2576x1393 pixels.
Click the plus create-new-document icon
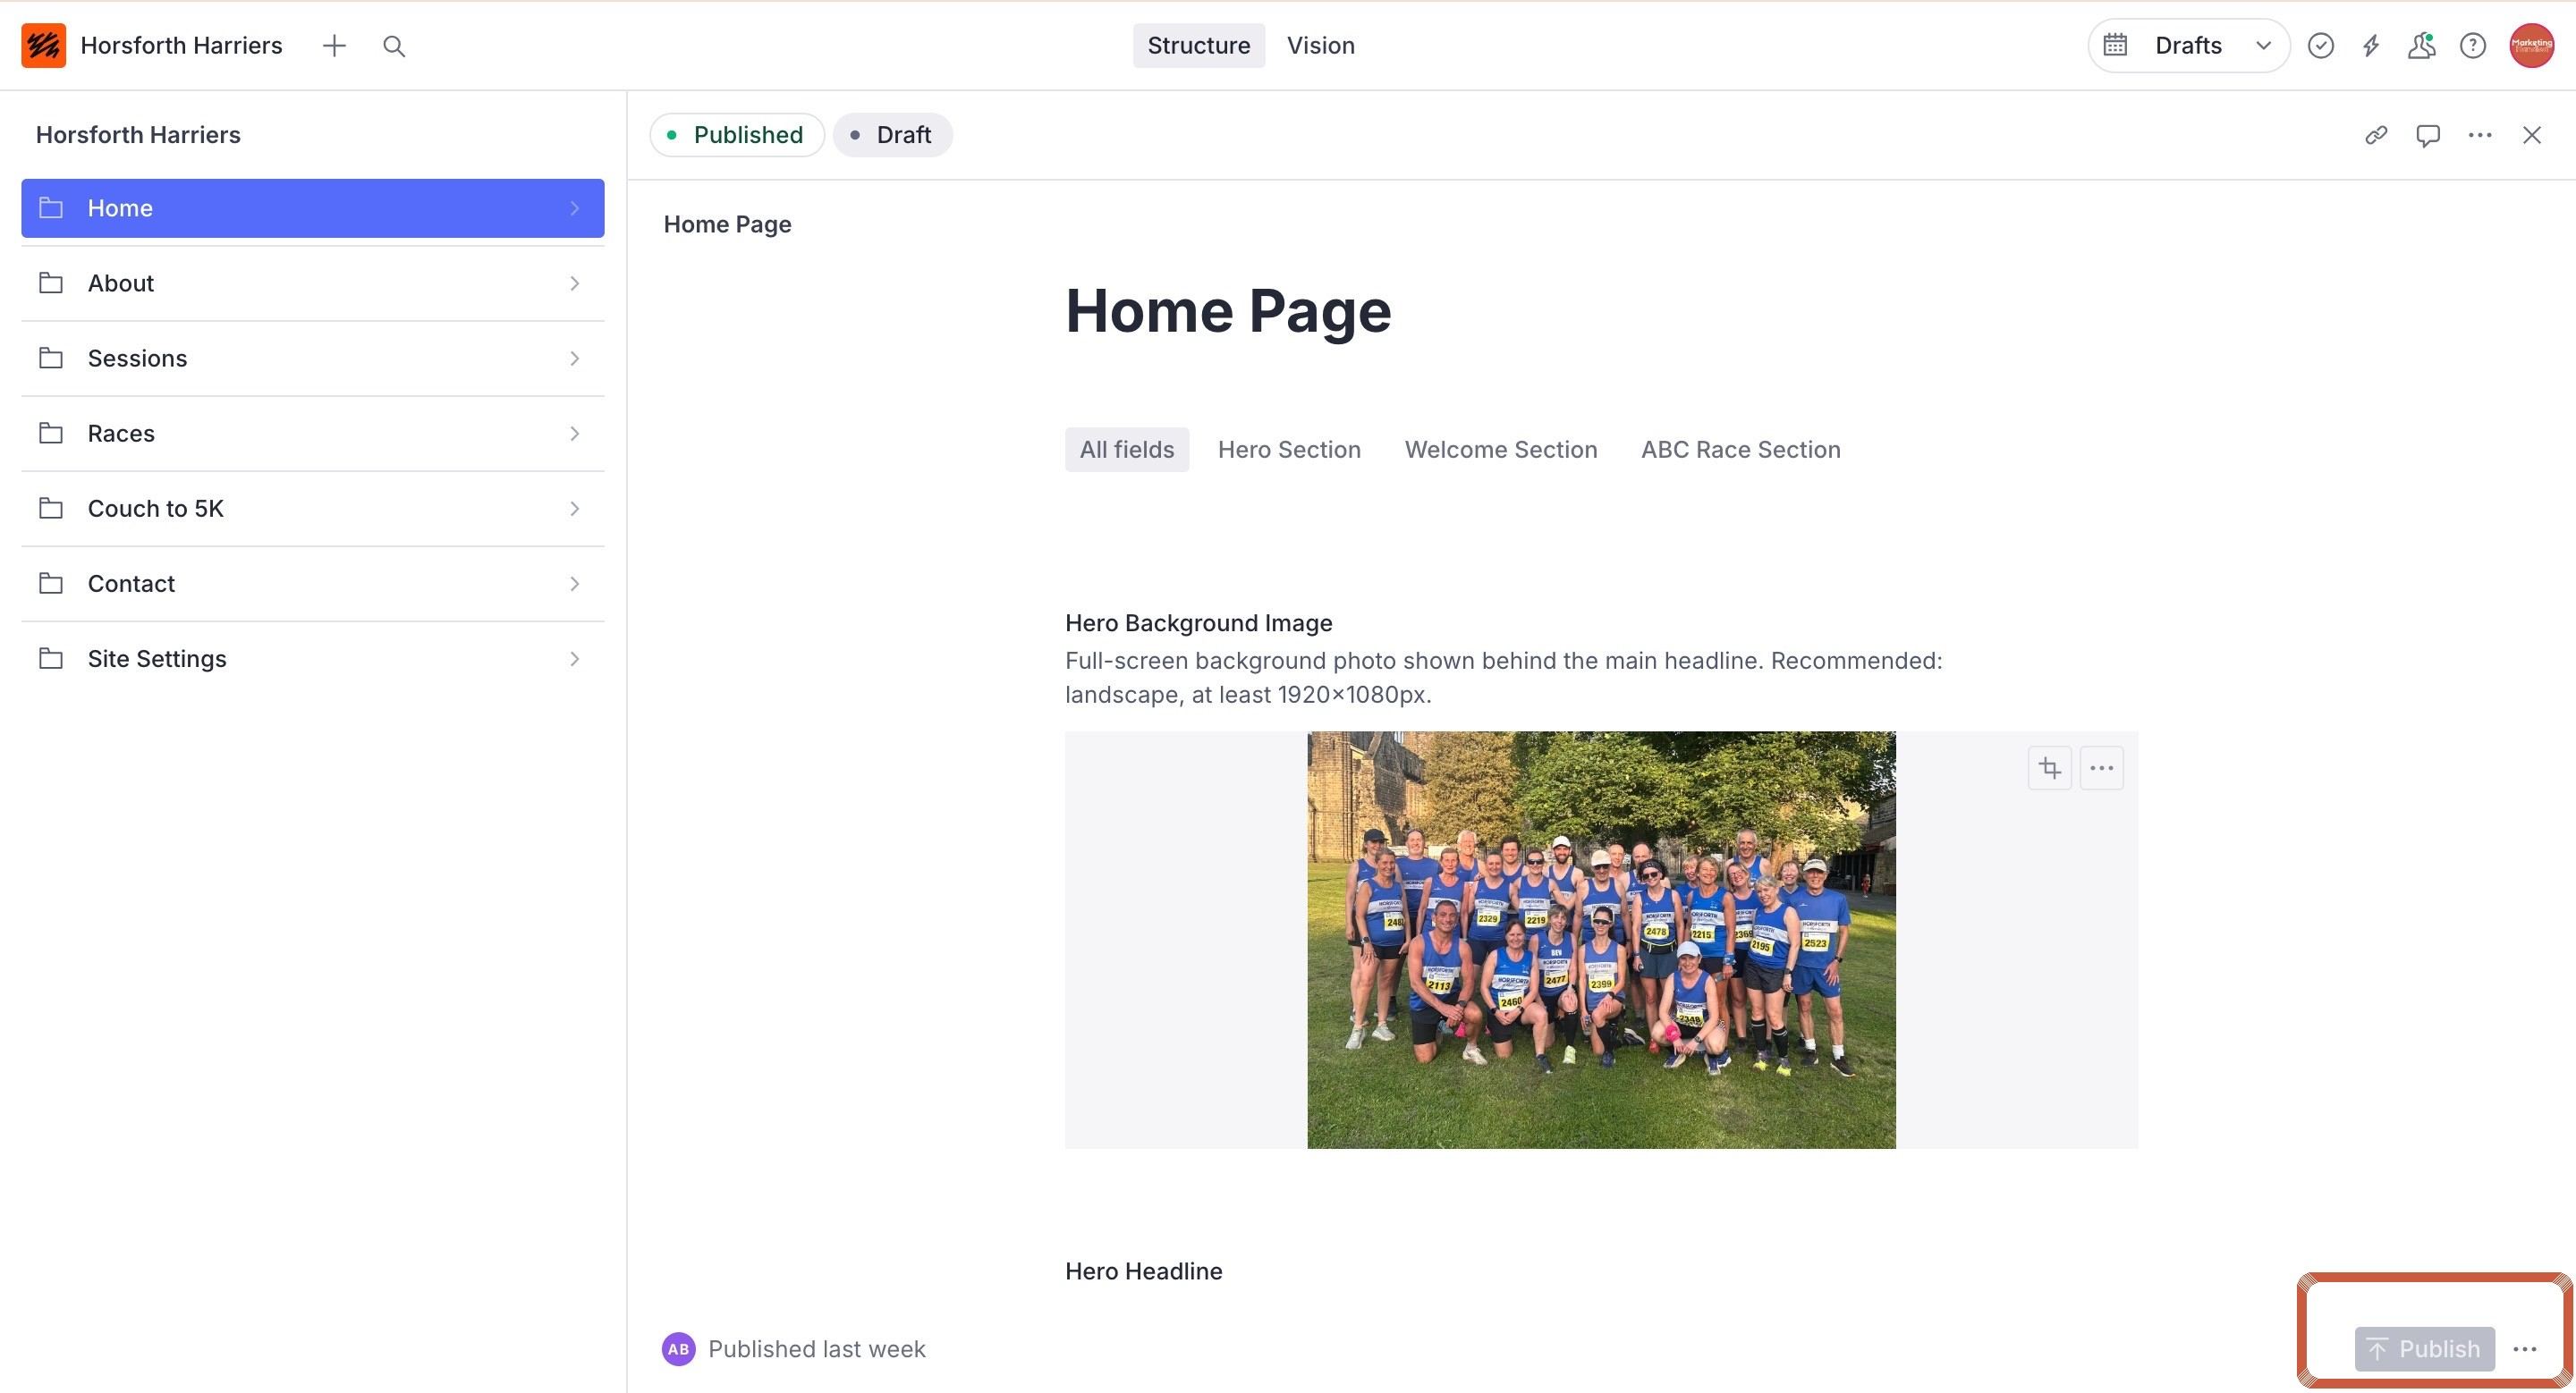[334, 46]
